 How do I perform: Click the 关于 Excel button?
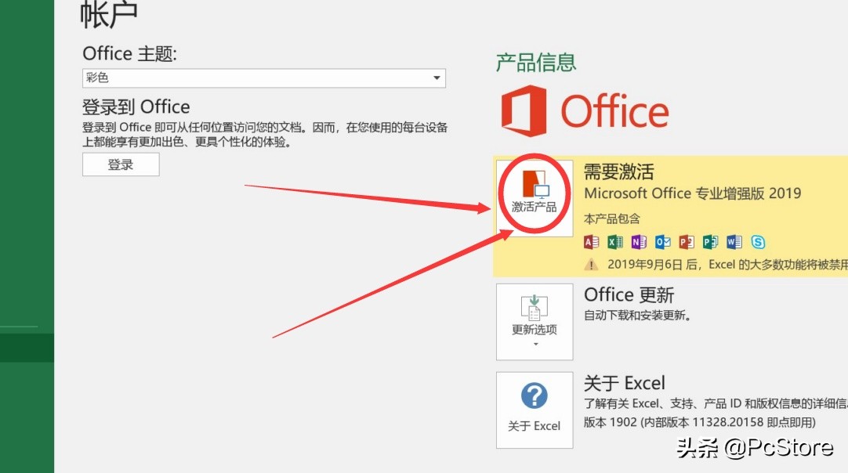[x=535, y=410]
